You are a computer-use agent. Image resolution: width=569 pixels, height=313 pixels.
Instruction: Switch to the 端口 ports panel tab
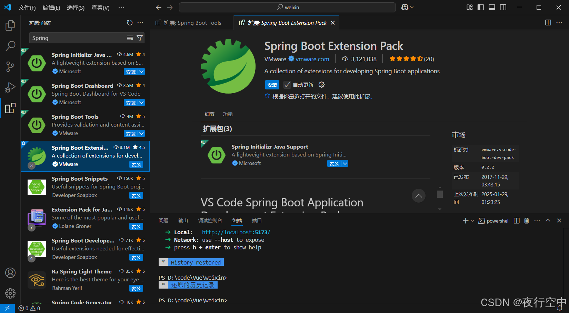257,220
